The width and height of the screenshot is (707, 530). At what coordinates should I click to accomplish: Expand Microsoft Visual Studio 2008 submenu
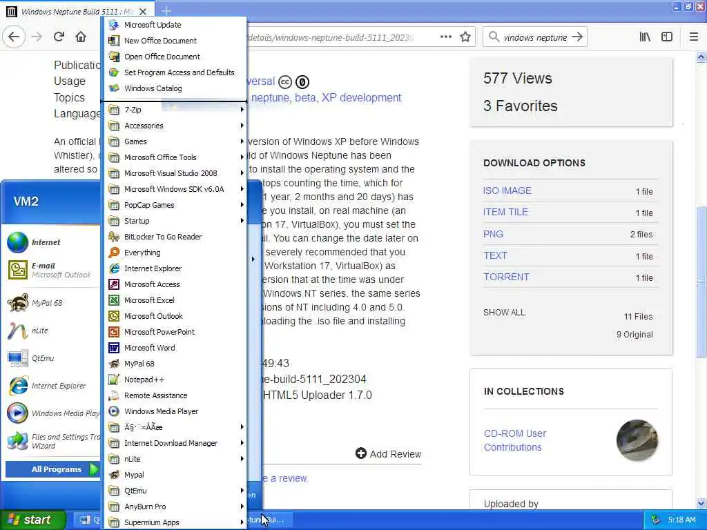pos(175,173)
